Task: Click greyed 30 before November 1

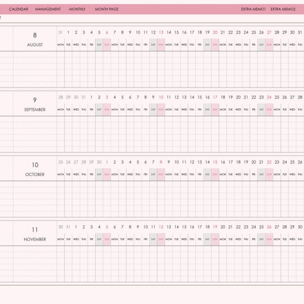Action: [x=60, y=227]
